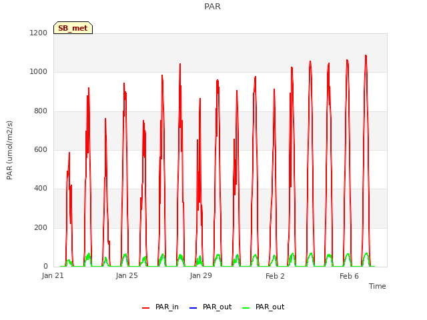Viewport: 427px width, 320px height.
Task: Click the PAR (umol/m2/s) axis label
Action: [x=9, y=150]
